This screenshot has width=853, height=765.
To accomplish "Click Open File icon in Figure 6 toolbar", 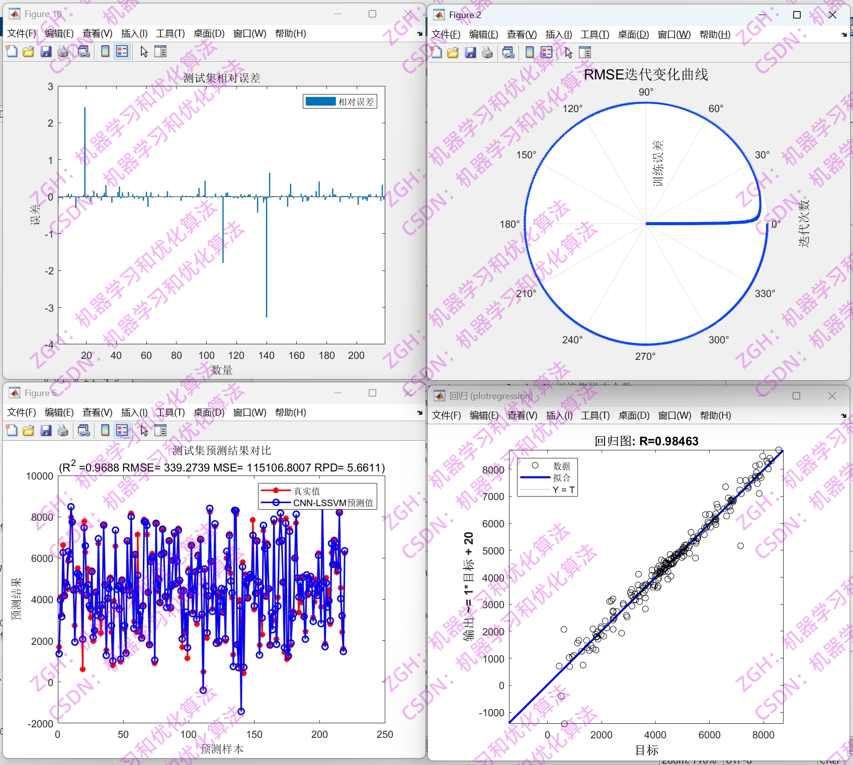I will click(29, 430).
